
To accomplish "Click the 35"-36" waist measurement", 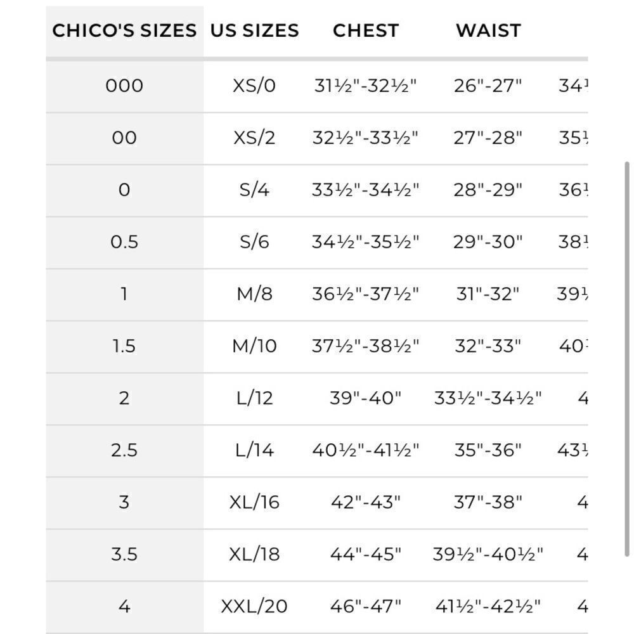I will 488,450.
